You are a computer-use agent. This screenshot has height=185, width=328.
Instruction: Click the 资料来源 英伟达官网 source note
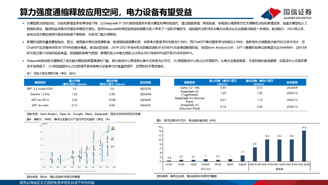point(187,176)
